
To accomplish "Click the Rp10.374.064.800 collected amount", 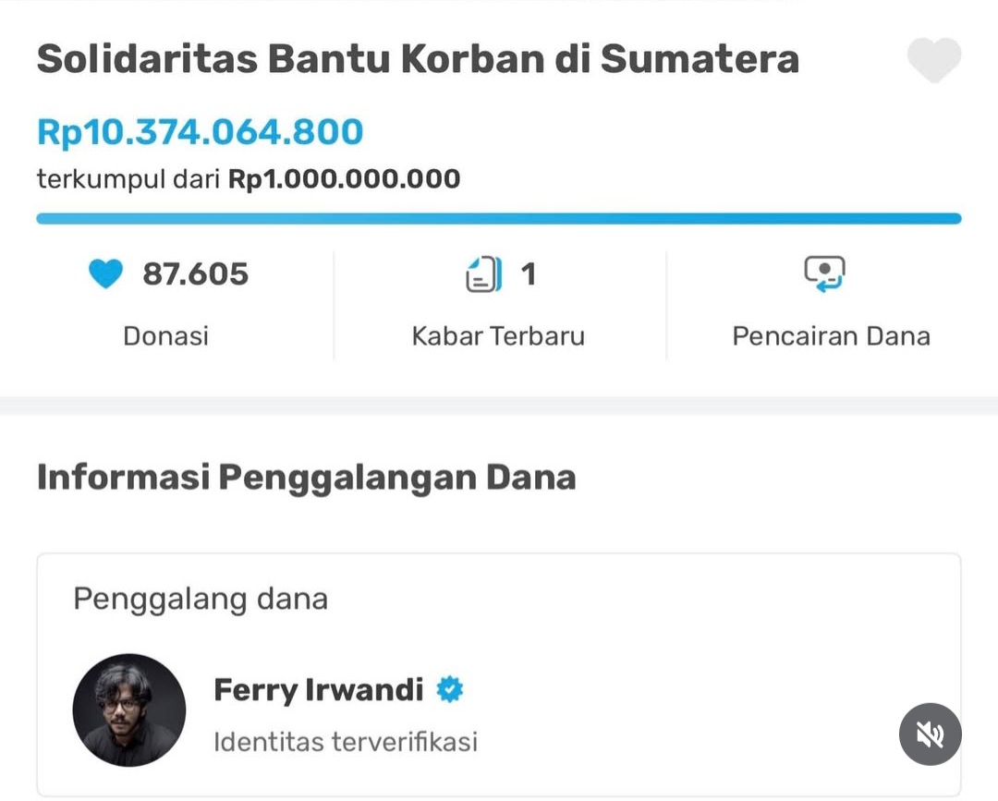I will coord(200,132).
